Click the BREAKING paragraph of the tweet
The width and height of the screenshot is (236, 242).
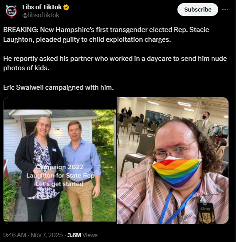106,35
